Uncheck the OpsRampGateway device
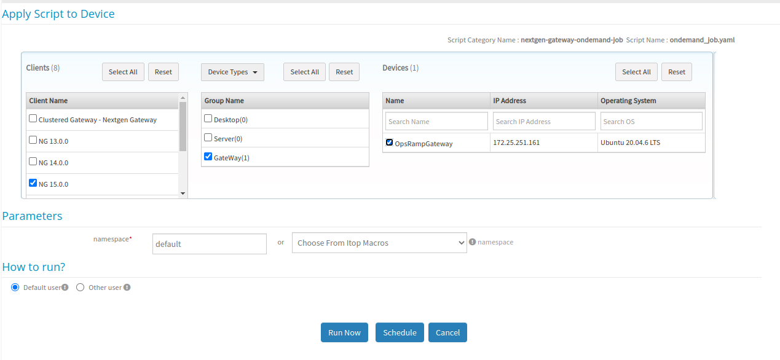Viewport: 780px width, 360px height. pyautogui.click(x=389, y=142)
